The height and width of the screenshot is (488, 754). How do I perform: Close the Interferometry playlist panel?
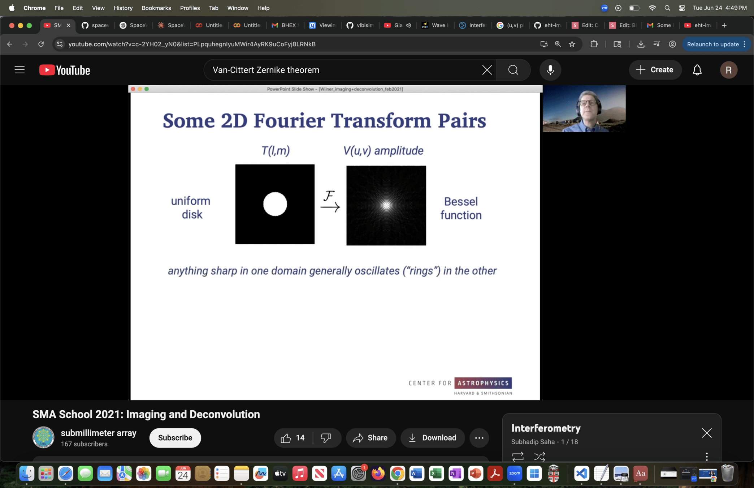click(x=707, y=433)
